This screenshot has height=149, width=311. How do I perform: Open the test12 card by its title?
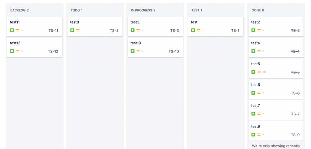[15, 43]
